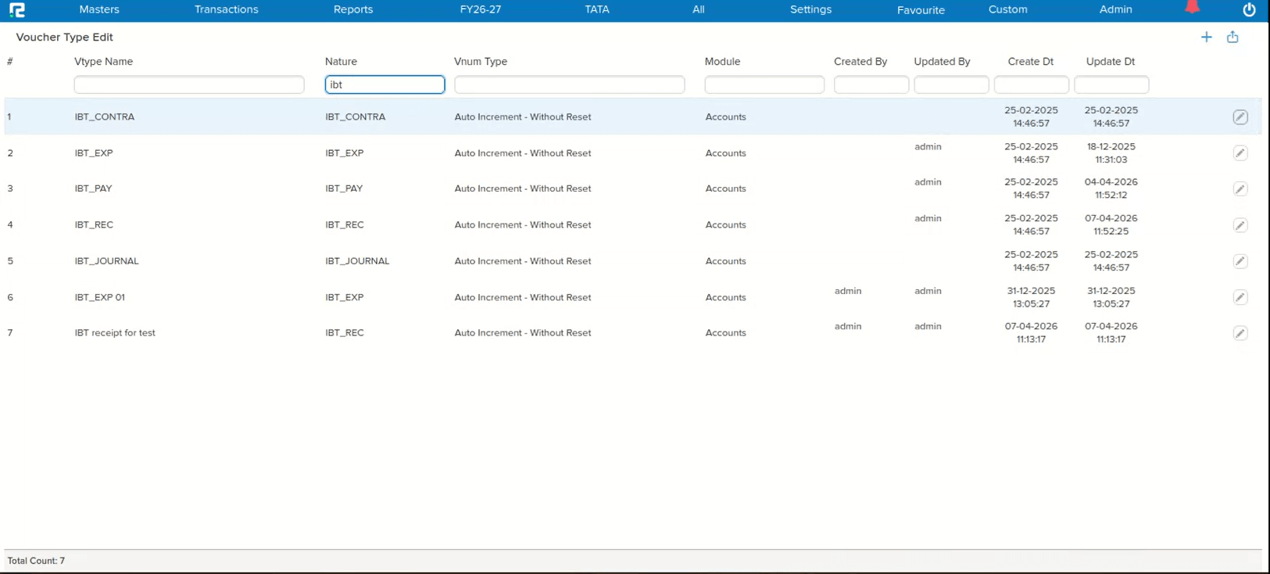Edit the IBT_CONTRA row with pencil icon
This screenshot has height=574, width=1270.
[x=1240, y=117]
